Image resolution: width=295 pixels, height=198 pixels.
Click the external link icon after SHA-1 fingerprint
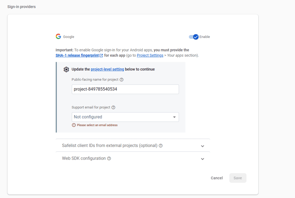[101, 56]
